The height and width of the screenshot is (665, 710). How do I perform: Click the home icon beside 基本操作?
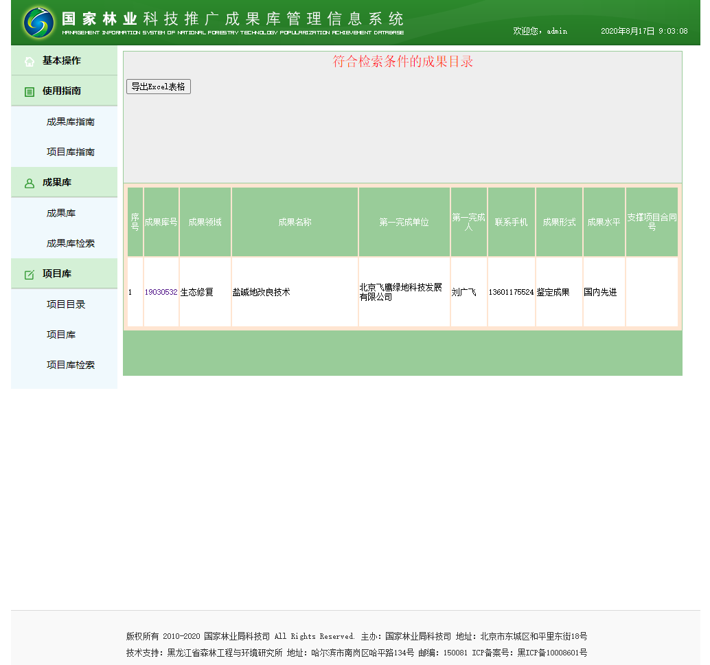[30, 61]
